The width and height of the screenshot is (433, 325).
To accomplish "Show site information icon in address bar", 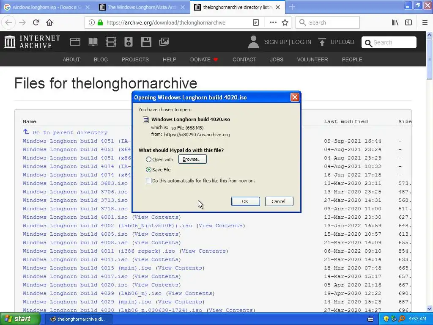I will point(92,22).
